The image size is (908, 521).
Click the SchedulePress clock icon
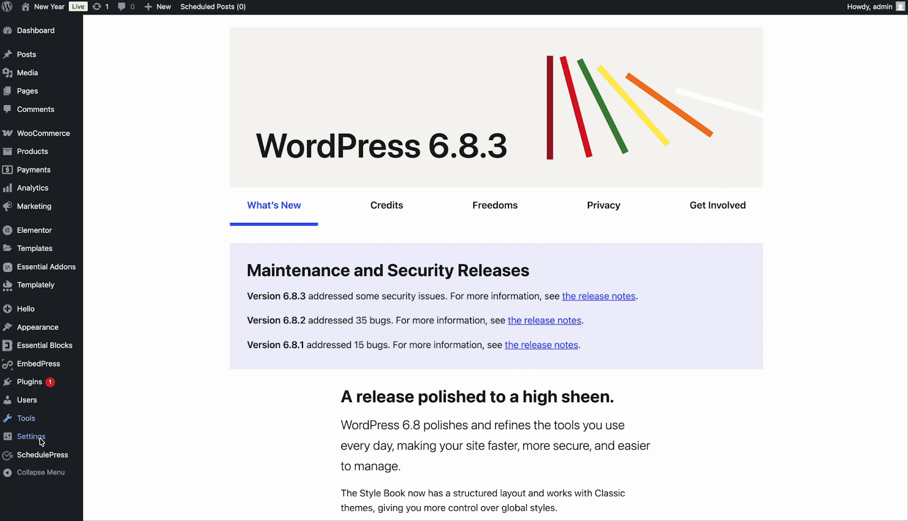[x=8, y=455]
